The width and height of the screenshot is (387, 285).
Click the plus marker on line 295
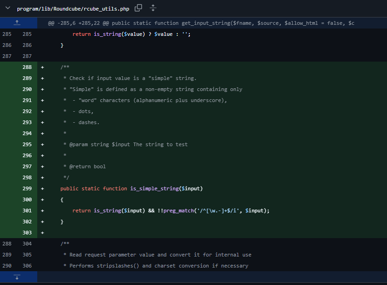click(x=42, y=144)
